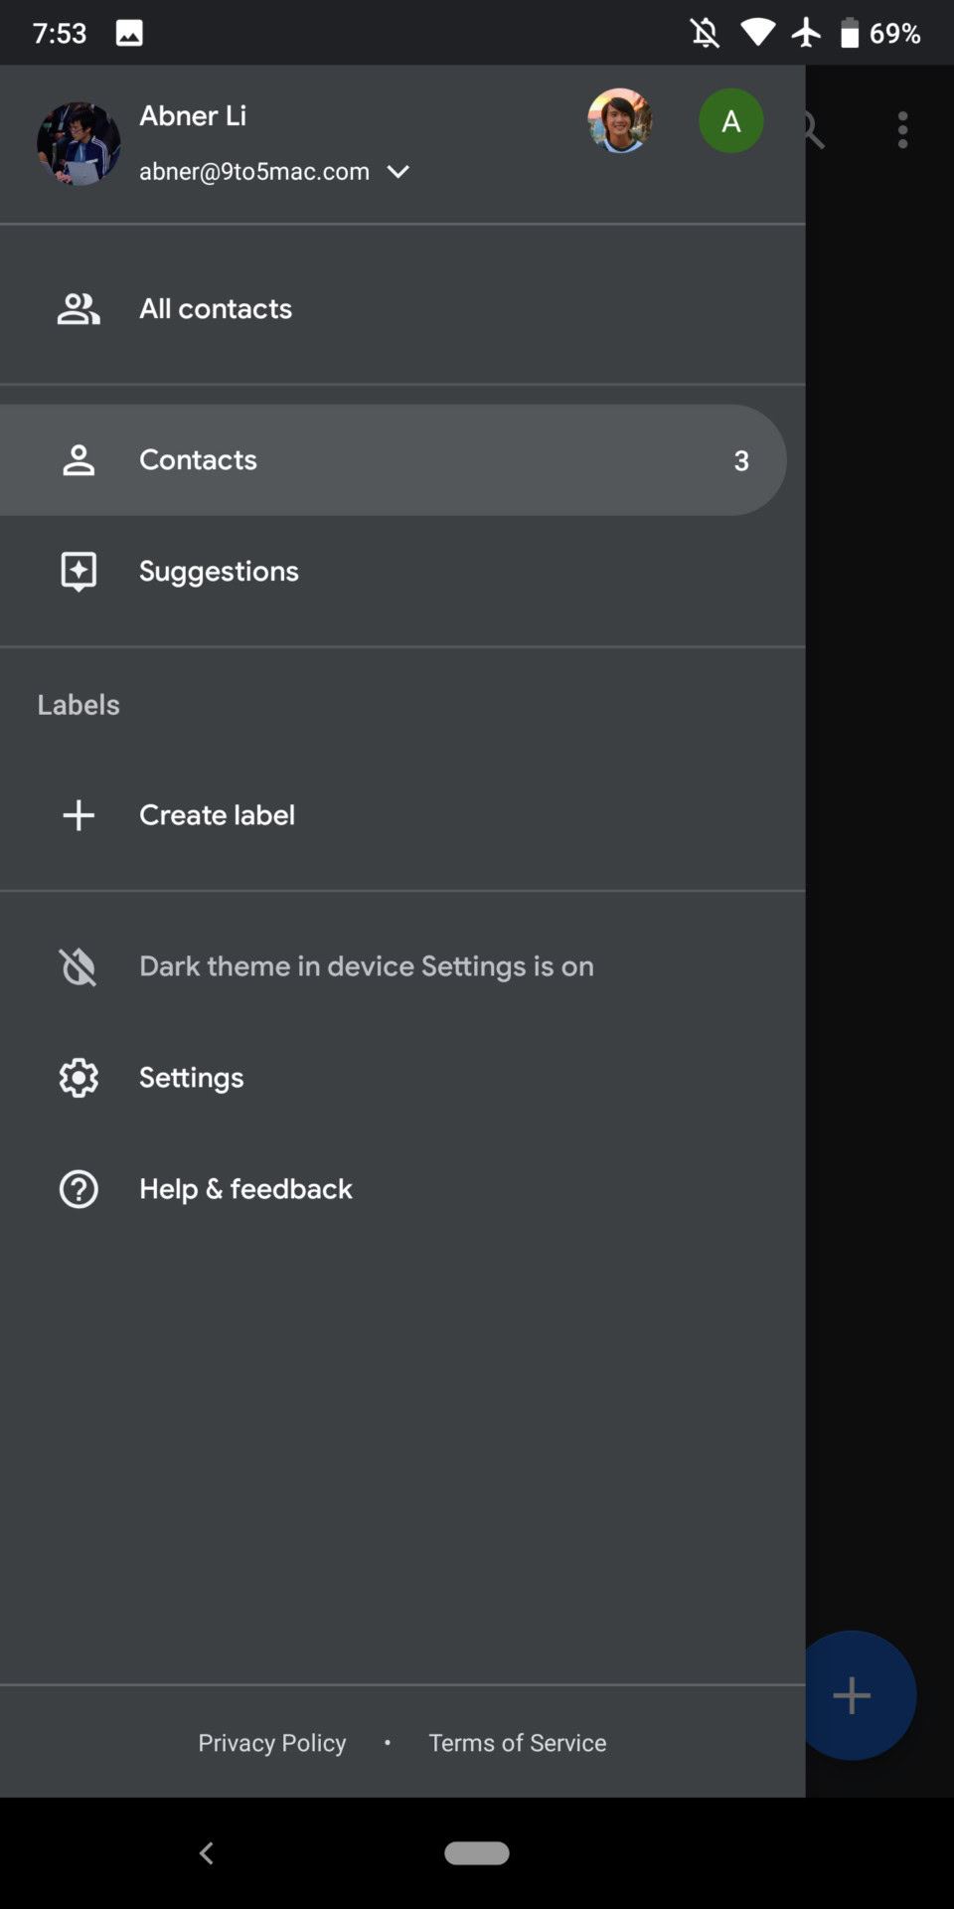Open the Terms of Service link
The width and height of the screenshot is (954, 1909).
(517, 1743)
